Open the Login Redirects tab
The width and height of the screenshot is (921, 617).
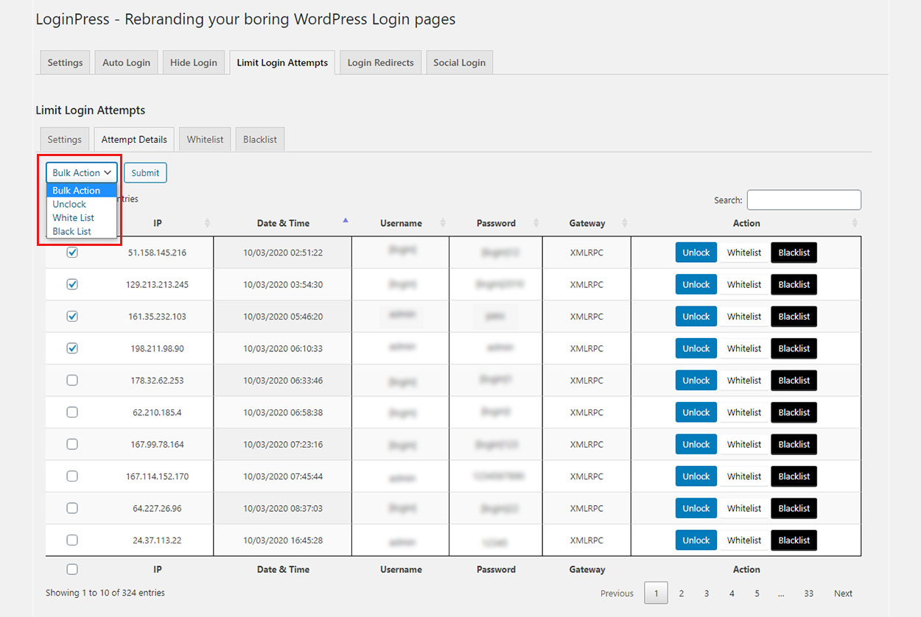pos(380,63)
